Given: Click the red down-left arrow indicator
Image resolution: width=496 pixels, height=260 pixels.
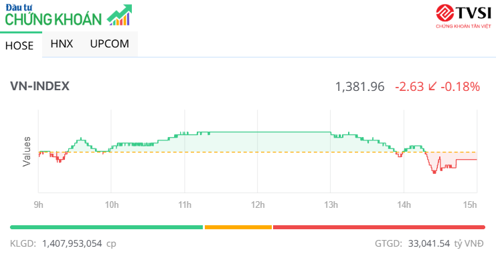Looking at the screenshot, I should pos(432,86).
